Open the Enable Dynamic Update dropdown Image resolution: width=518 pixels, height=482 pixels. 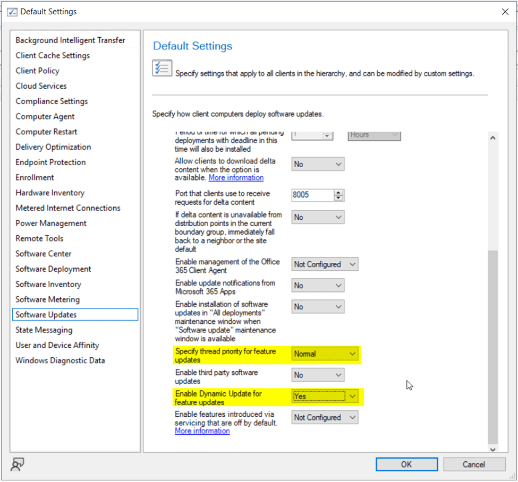click(325, 396)
